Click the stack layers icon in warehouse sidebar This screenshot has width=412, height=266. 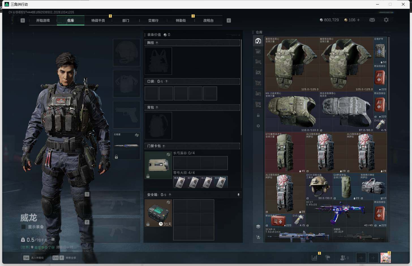[258, 226]
